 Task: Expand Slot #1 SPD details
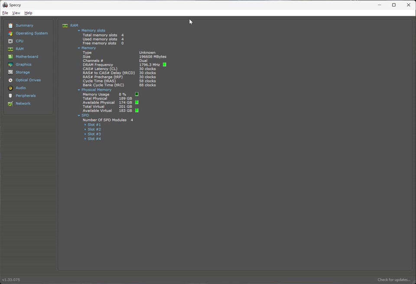(x=85, y=125)
